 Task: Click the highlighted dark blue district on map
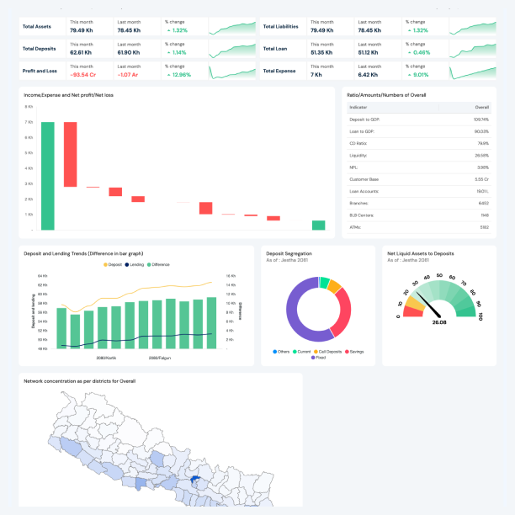[x=194, y=480]
